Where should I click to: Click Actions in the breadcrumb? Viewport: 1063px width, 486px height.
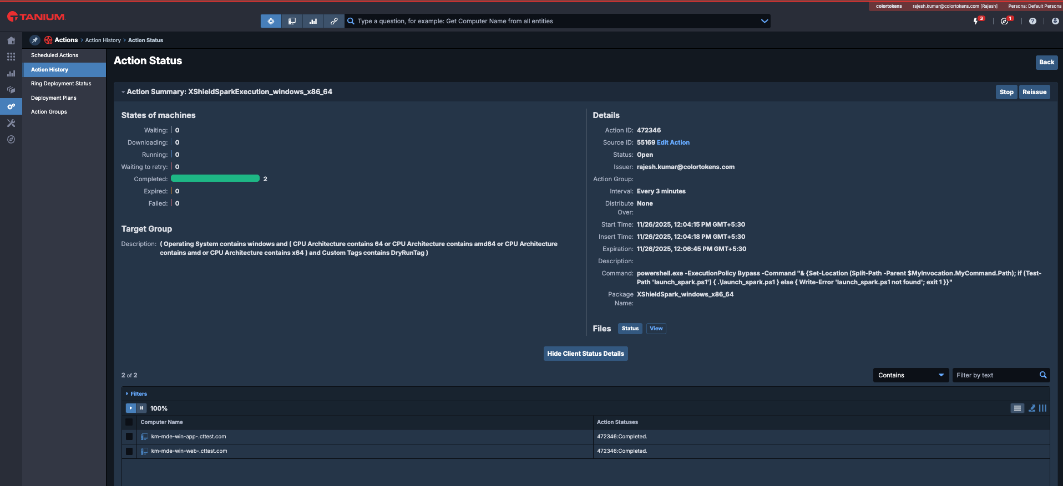pyautogui.click(x=66, y=40)
